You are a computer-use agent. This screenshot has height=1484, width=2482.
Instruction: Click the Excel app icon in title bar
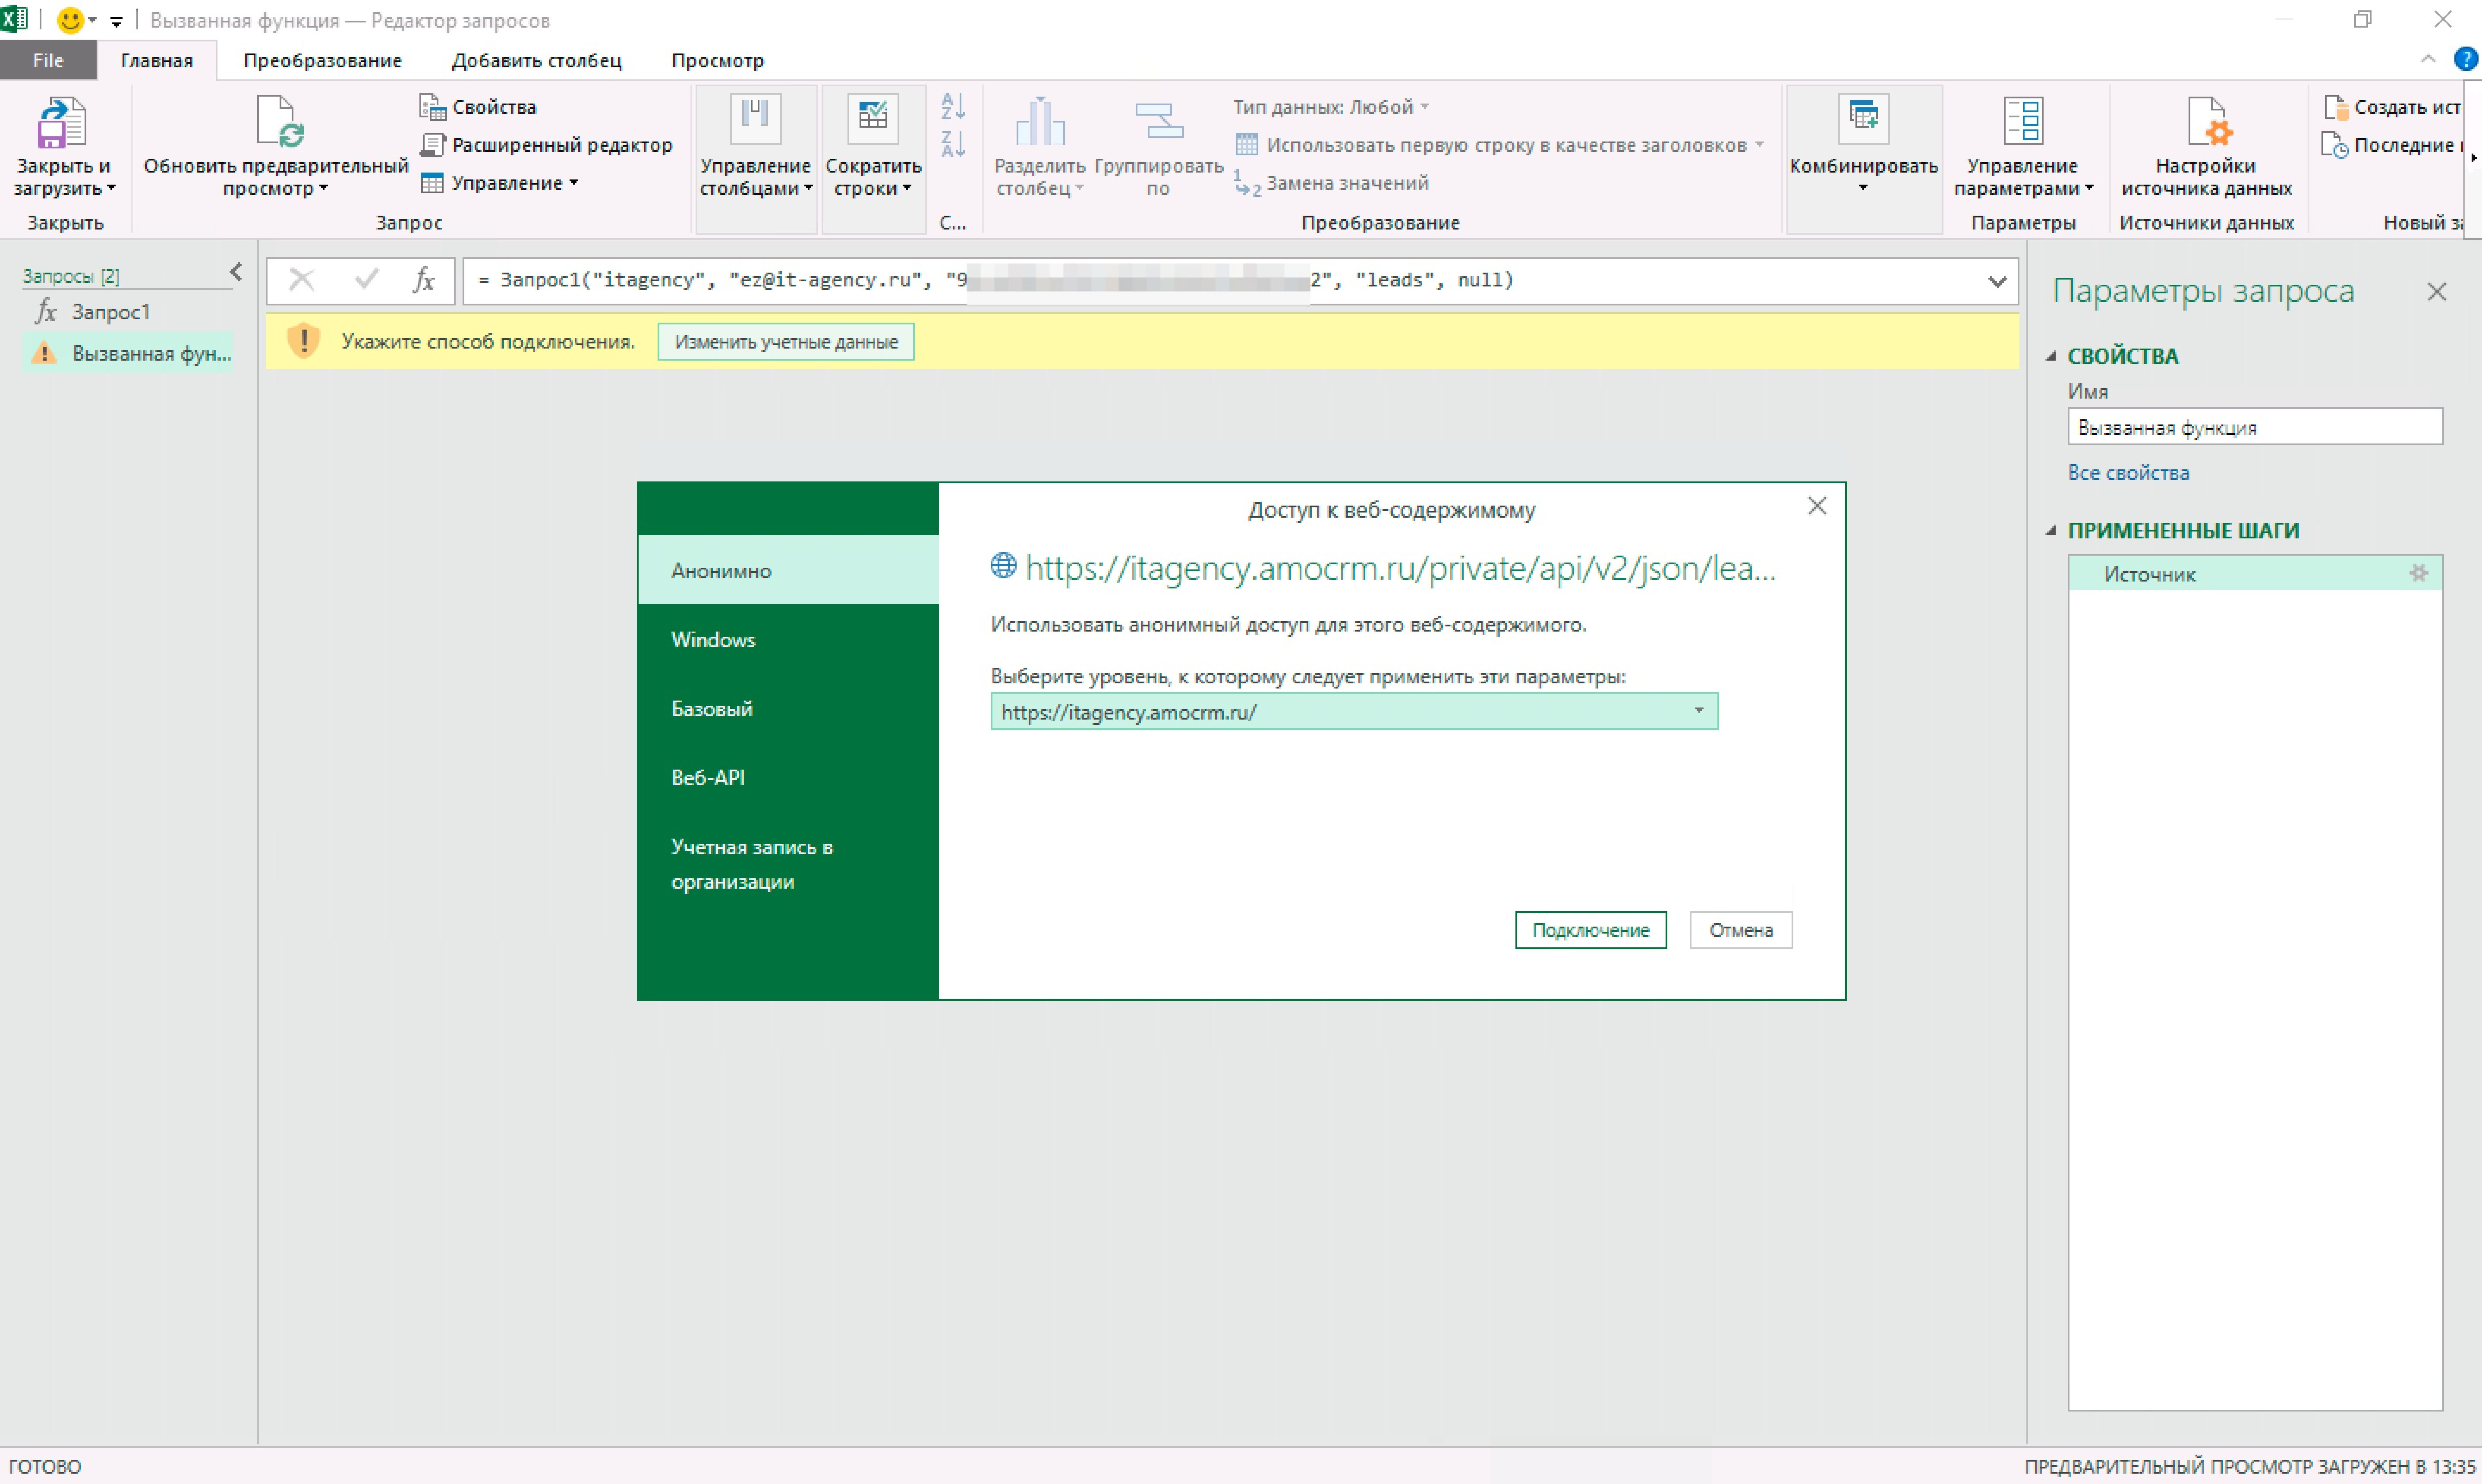pyautogui.click(x=14, y=19)
